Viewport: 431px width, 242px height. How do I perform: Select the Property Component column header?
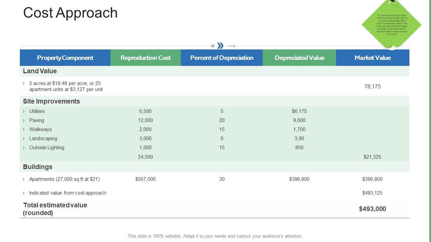[65, 58]
